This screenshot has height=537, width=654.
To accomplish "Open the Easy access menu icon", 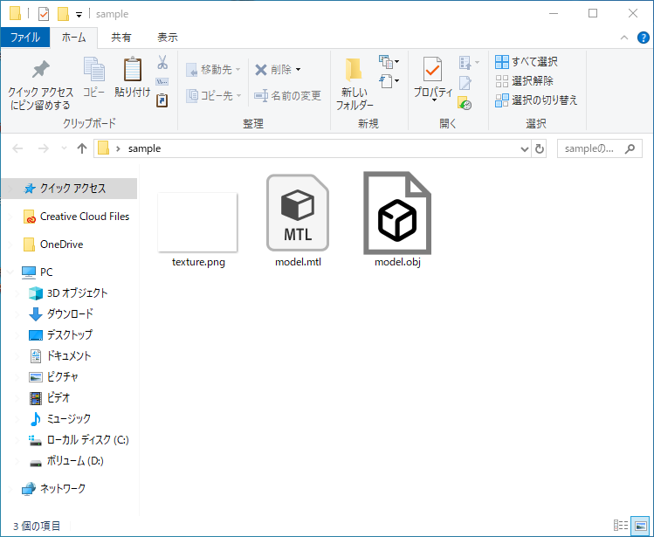I will [385, 81].
